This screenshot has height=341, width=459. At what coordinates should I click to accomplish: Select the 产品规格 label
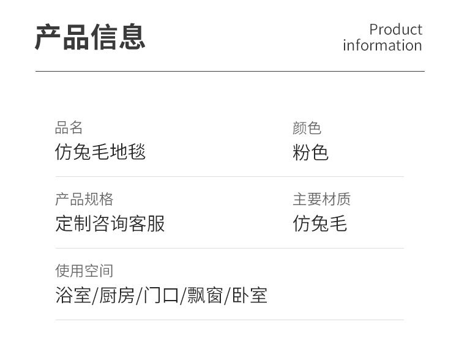(84, 200)
